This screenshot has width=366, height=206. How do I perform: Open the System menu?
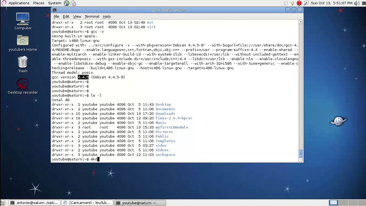pyautogui.click(x=55, y=3)
